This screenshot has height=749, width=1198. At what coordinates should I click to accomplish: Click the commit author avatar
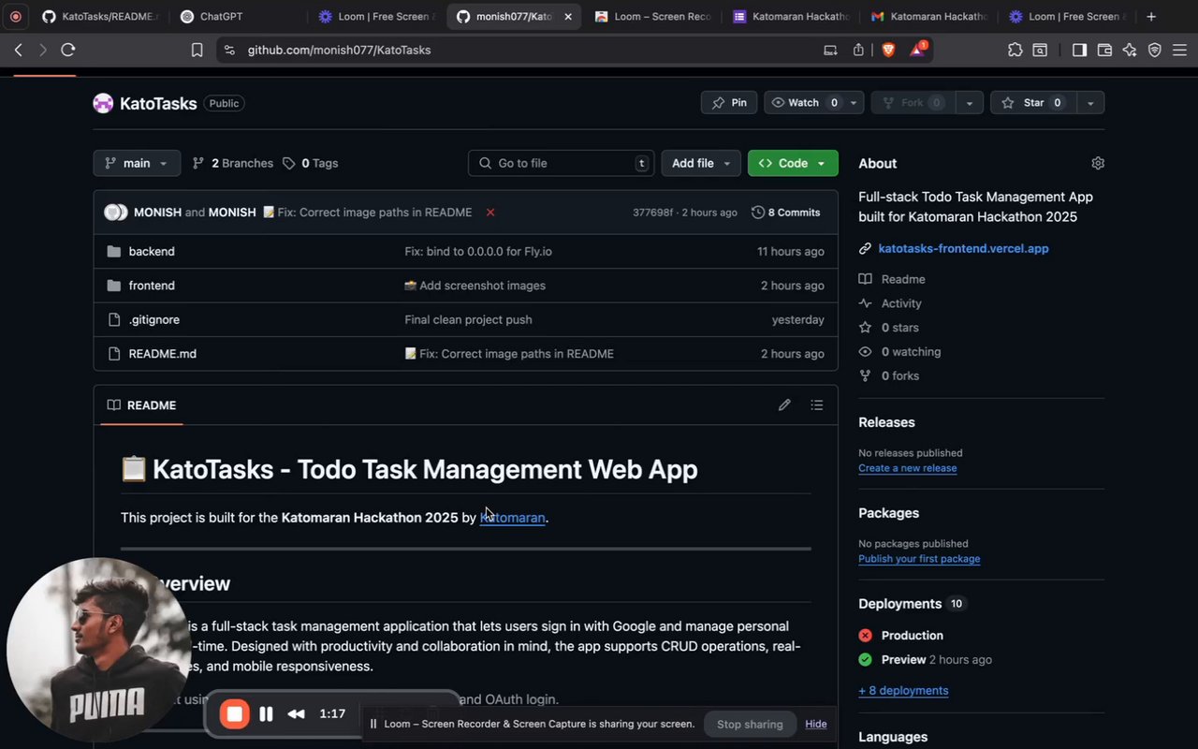(x=115, y=213)
